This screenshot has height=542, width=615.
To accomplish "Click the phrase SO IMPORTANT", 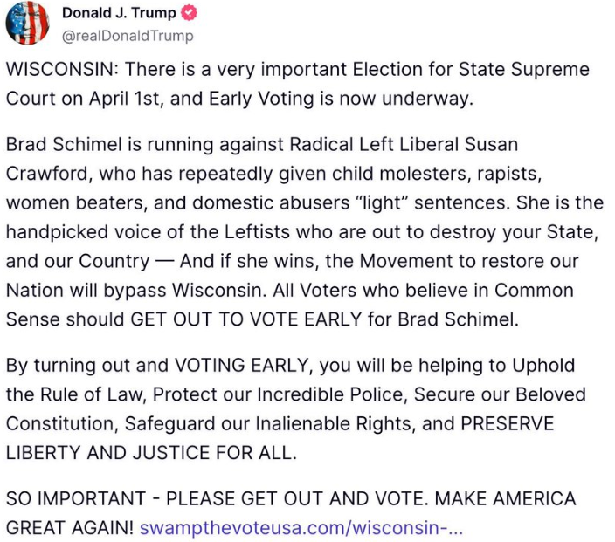I will pyautogui.click(x=76, y=499).
